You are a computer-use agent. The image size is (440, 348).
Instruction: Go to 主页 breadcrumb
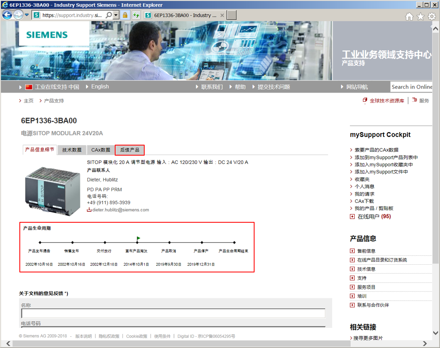tap(29, 101)
